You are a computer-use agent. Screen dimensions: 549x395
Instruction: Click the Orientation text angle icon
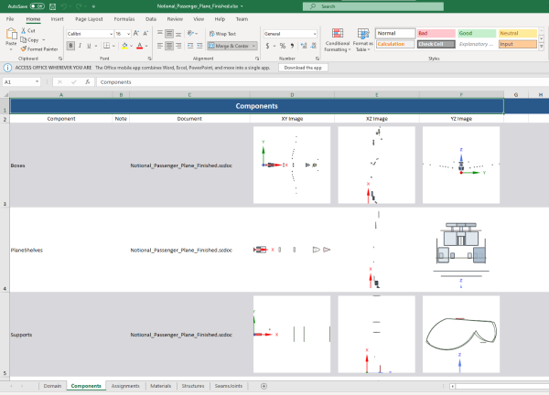point(190,33)
